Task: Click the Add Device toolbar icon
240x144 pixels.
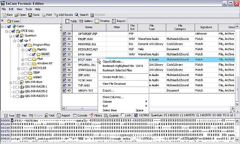Action: tap(56, 15)
